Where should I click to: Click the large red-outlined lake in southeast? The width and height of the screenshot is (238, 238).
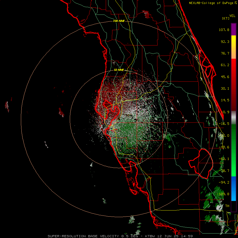tap(201, 163)
